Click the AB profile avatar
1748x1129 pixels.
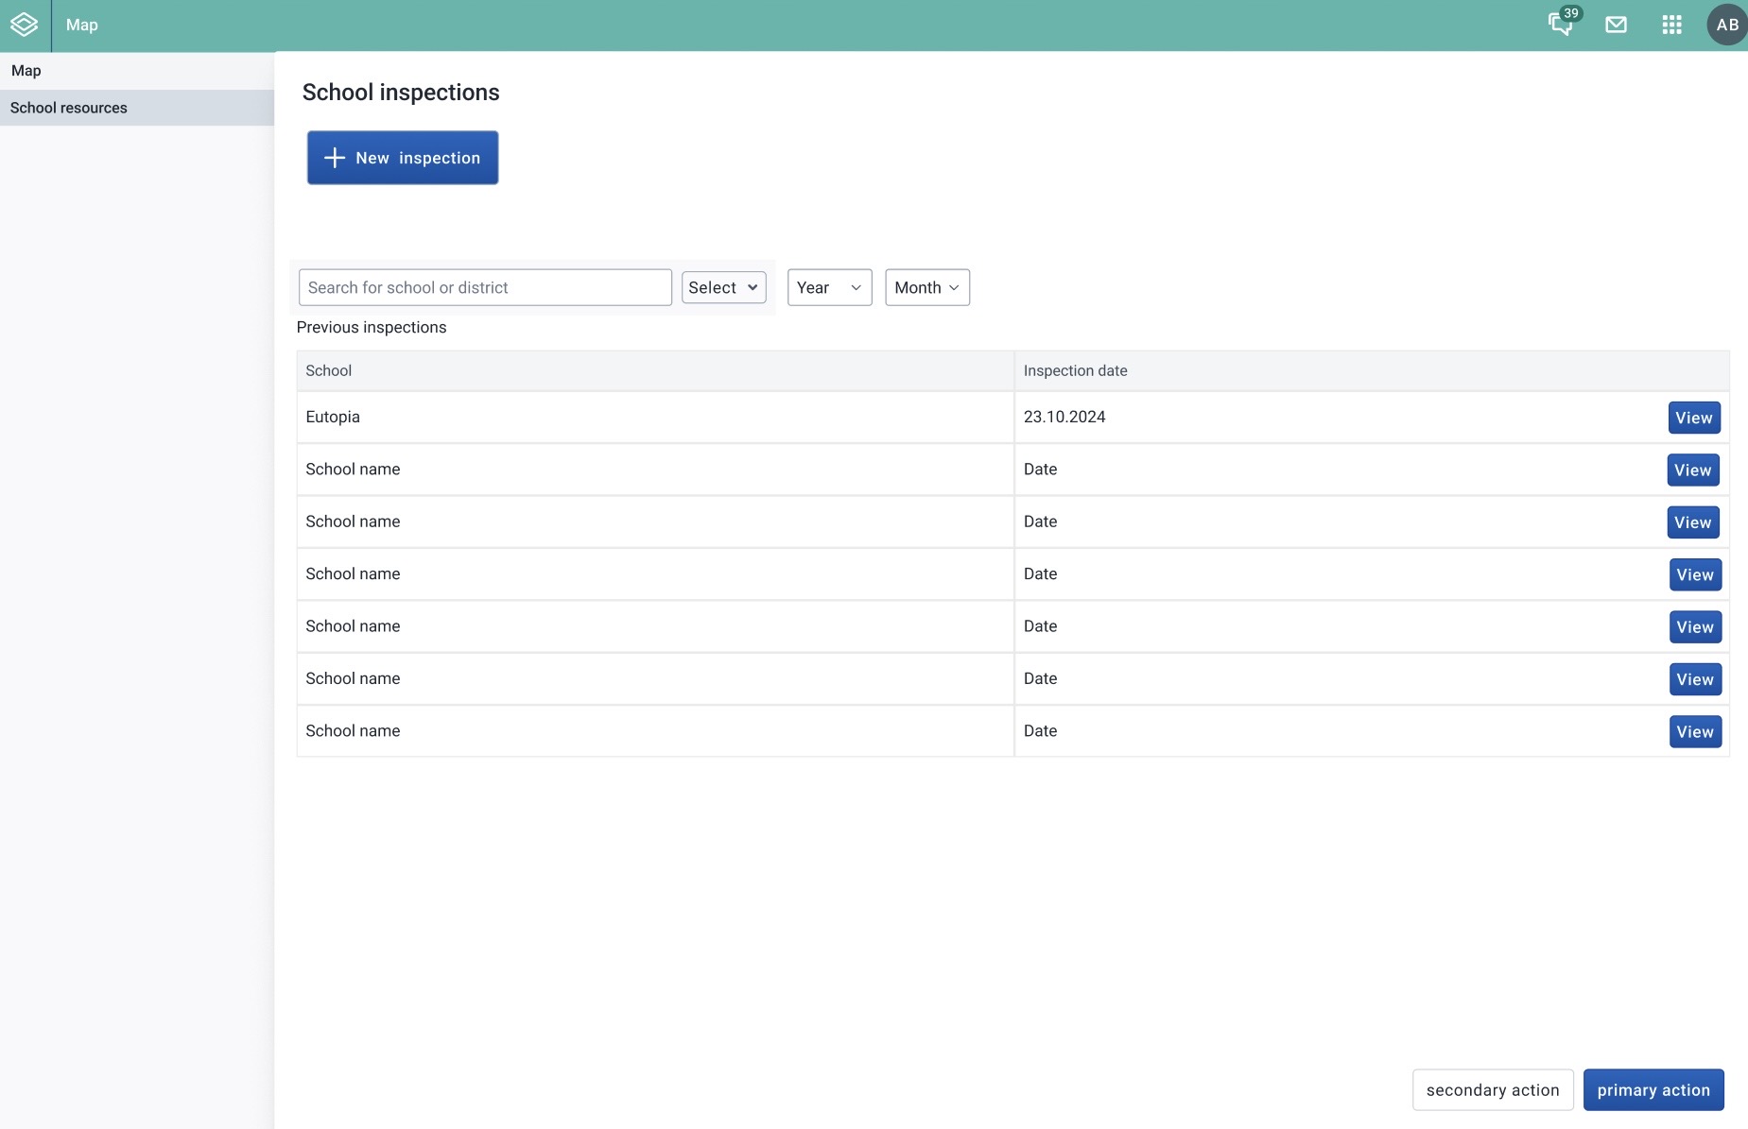click(x=1726, y=24)
